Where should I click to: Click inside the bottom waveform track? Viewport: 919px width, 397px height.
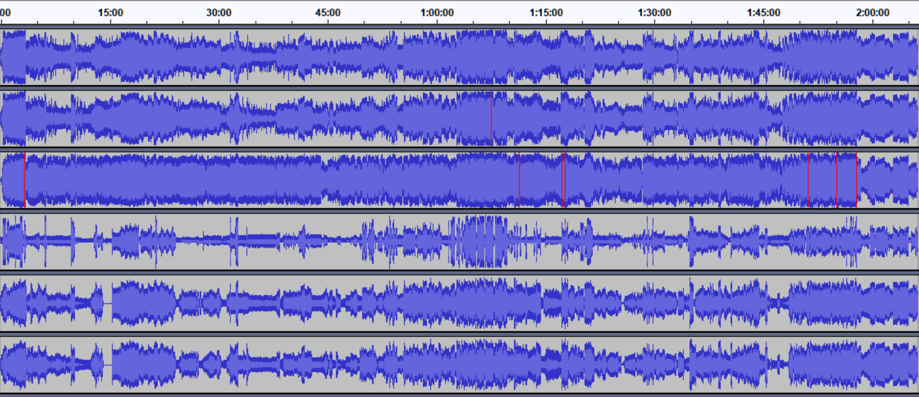pyautogui.click(x=460, y=364)
